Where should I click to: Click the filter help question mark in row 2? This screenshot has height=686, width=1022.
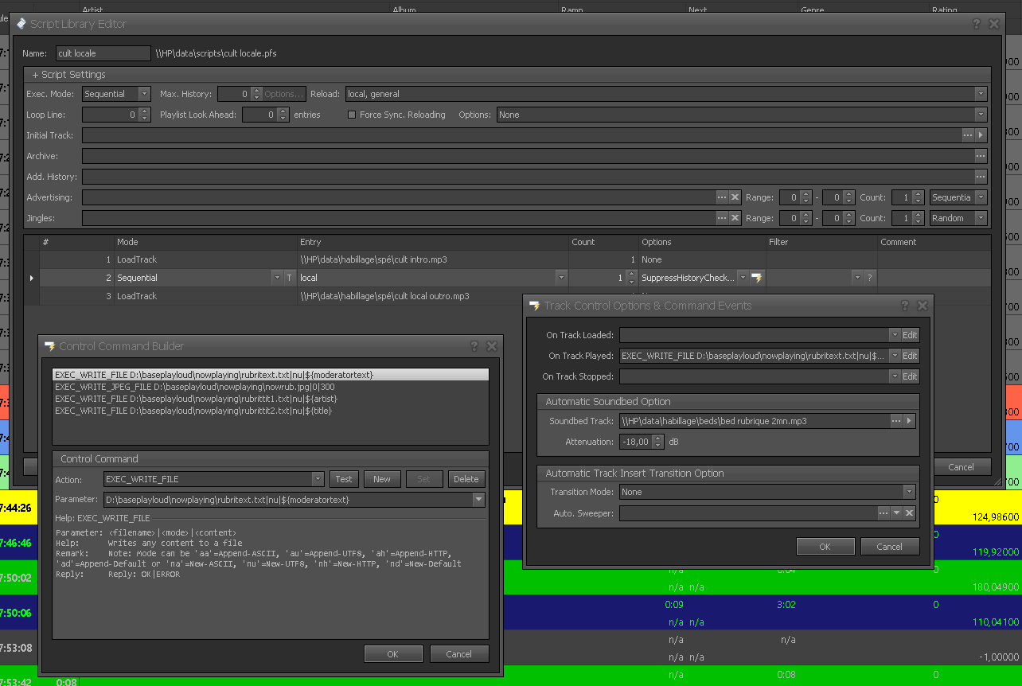click(870, 278)
